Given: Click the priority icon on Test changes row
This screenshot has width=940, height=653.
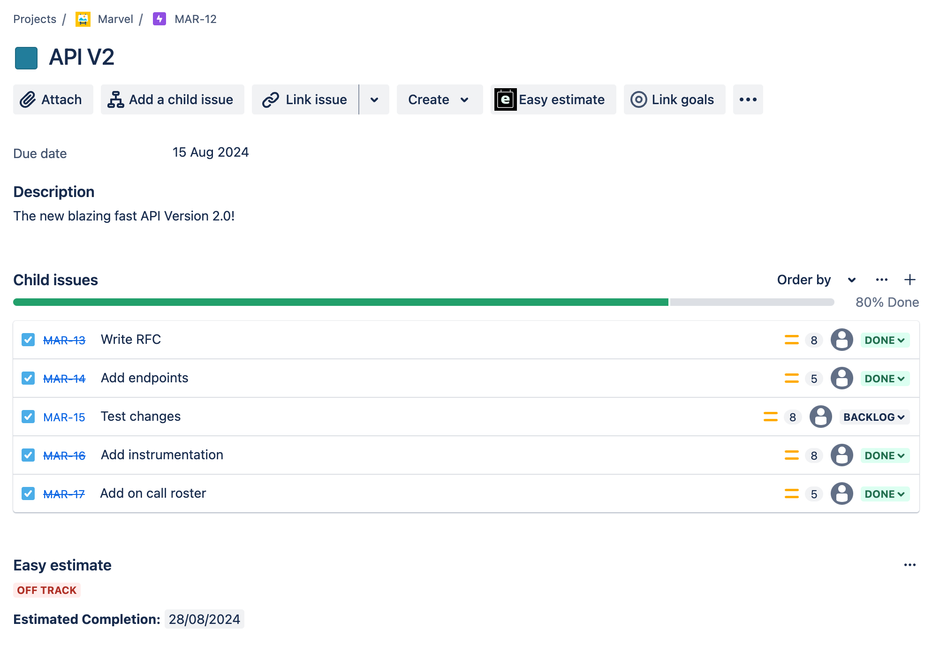Looking at the screenshot, I should click(771, 417).
